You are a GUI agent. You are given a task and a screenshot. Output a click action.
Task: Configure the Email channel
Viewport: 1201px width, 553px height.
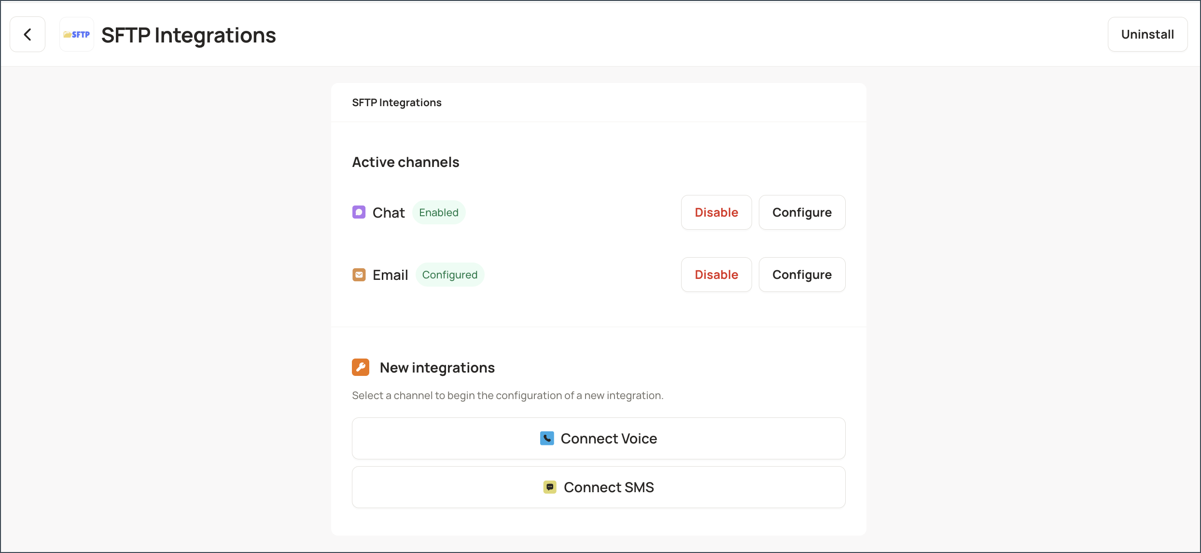tap(802, 275)
